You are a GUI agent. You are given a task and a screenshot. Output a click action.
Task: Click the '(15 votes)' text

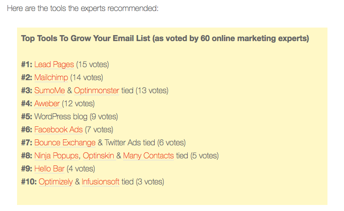coord(93,65)
